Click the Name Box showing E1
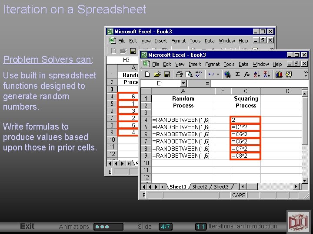313x234 pixels. (160, 83)
